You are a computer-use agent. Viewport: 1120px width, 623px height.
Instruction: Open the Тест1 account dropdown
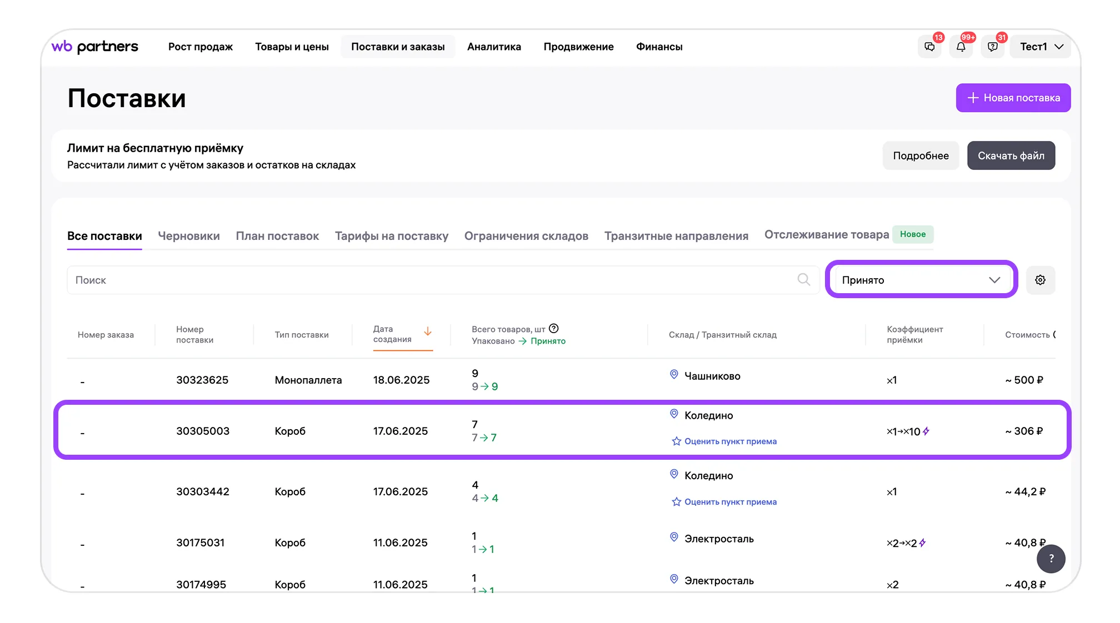tap(1042, 47)
